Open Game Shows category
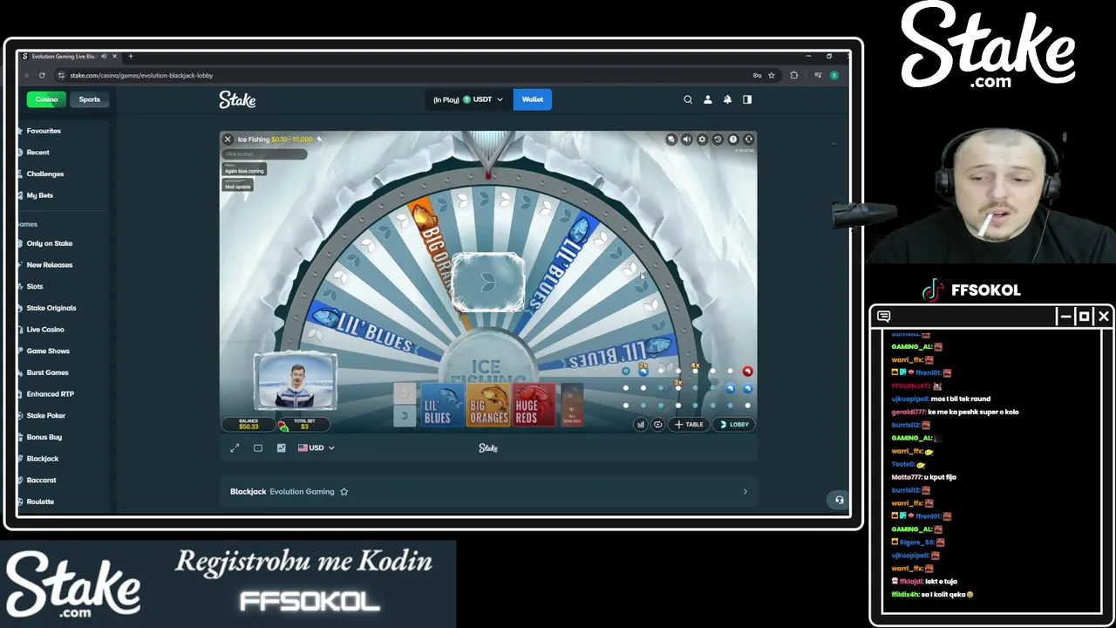 pos(48,351)
